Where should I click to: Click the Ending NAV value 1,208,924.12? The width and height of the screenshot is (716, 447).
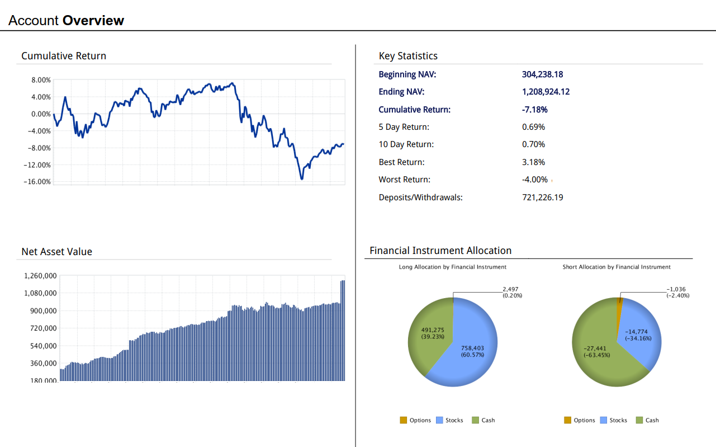546,92
